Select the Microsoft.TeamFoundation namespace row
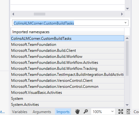Screen dimensions: 139x115 (x=67, y=45)
